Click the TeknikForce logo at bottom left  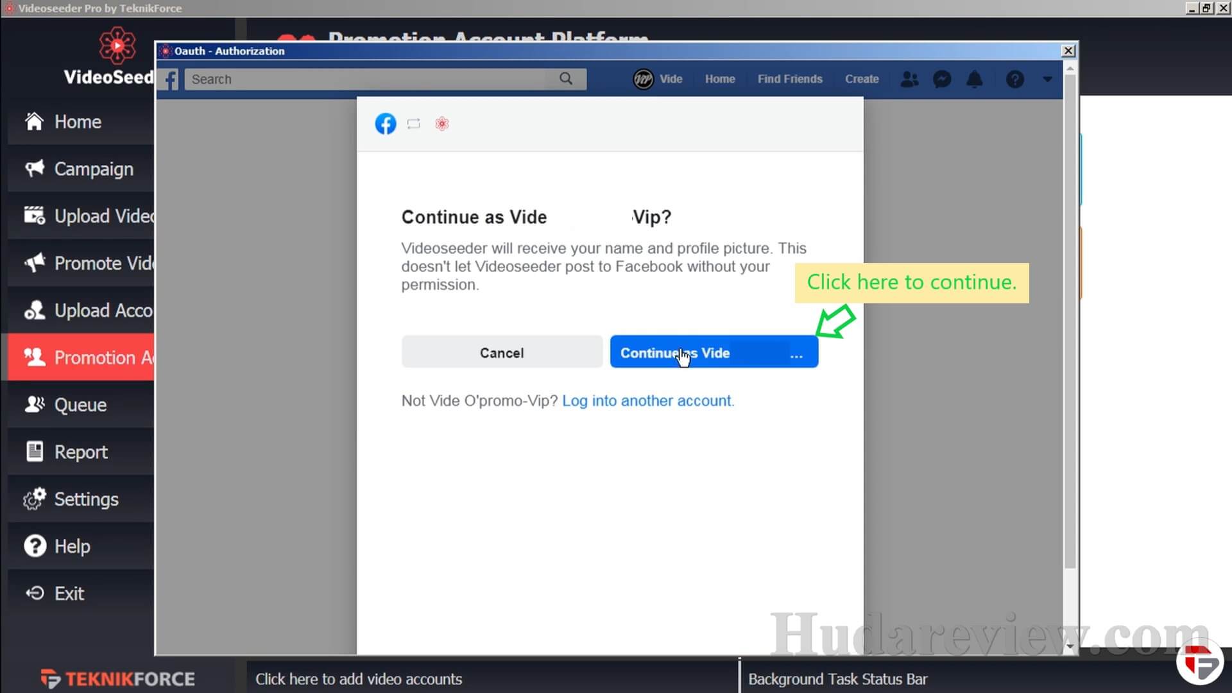tap(118, 678)
